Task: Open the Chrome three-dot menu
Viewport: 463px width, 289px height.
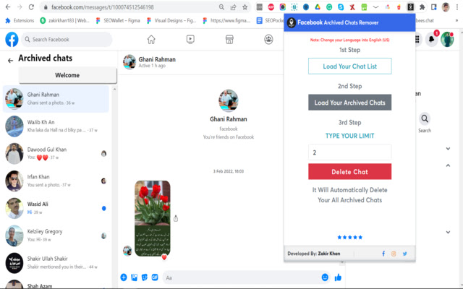Action: (456, 7)
